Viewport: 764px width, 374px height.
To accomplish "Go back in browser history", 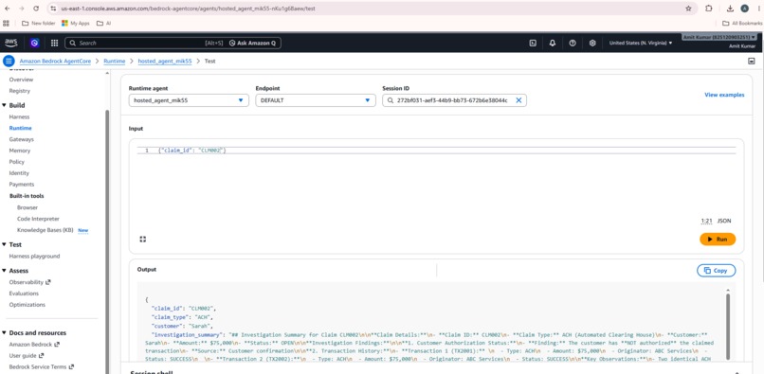I will point(7,9).
